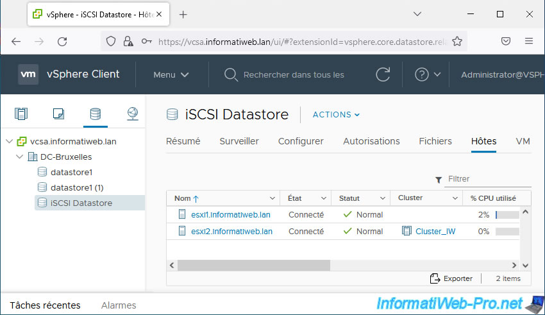The height and width of the screenshot is (315, 545).
Task: Refresh the vSphere Client with circular arrow
Action: click(x=383, y=74)
